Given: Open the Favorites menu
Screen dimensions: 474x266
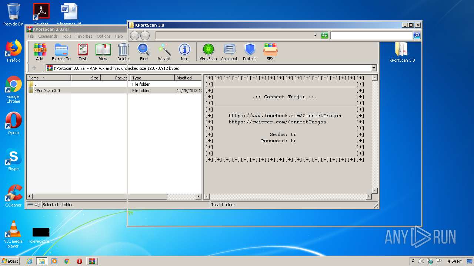Looking at the screenshot, I should click(x=84, y=36).
